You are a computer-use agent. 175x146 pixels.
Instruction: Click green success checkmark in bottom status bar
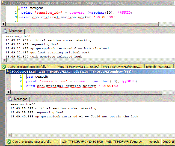tap(9, 142)
